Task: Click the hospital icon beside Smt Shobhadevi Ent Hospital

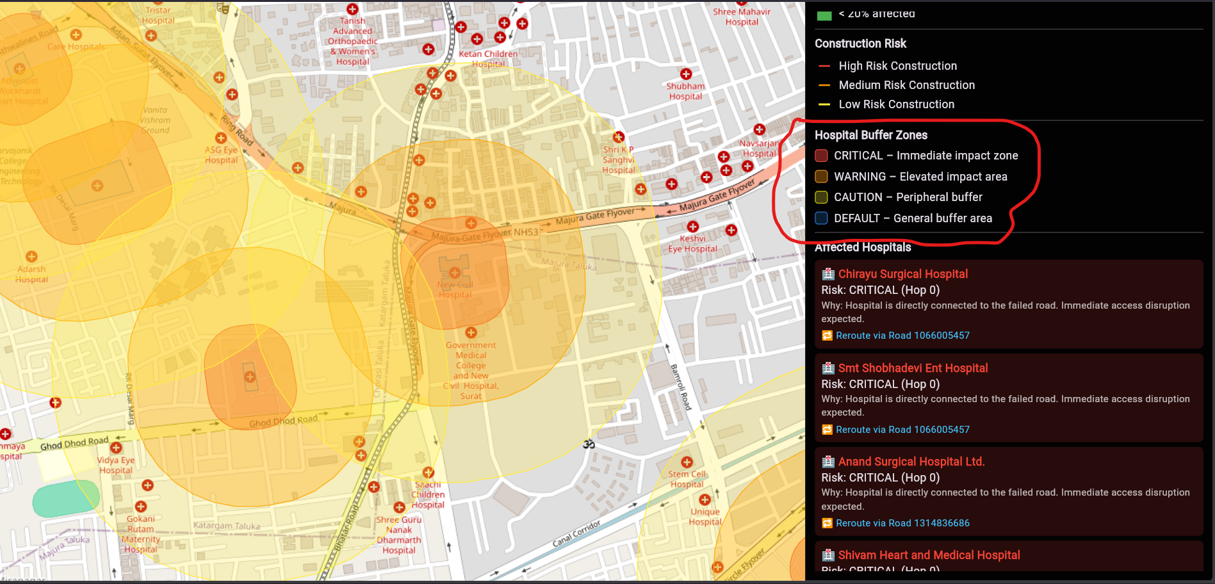Action: pyautogui.click(x=828, y=368)
